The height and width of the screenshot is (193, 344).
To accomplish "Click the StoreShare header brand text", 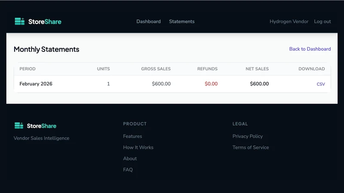I will 45,21.
